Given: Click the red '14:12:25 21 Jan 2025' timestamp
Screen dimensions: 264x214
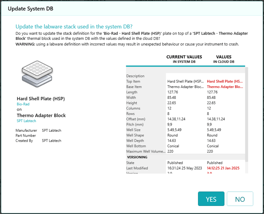Looking at the screenshot, I should (223, 168).
